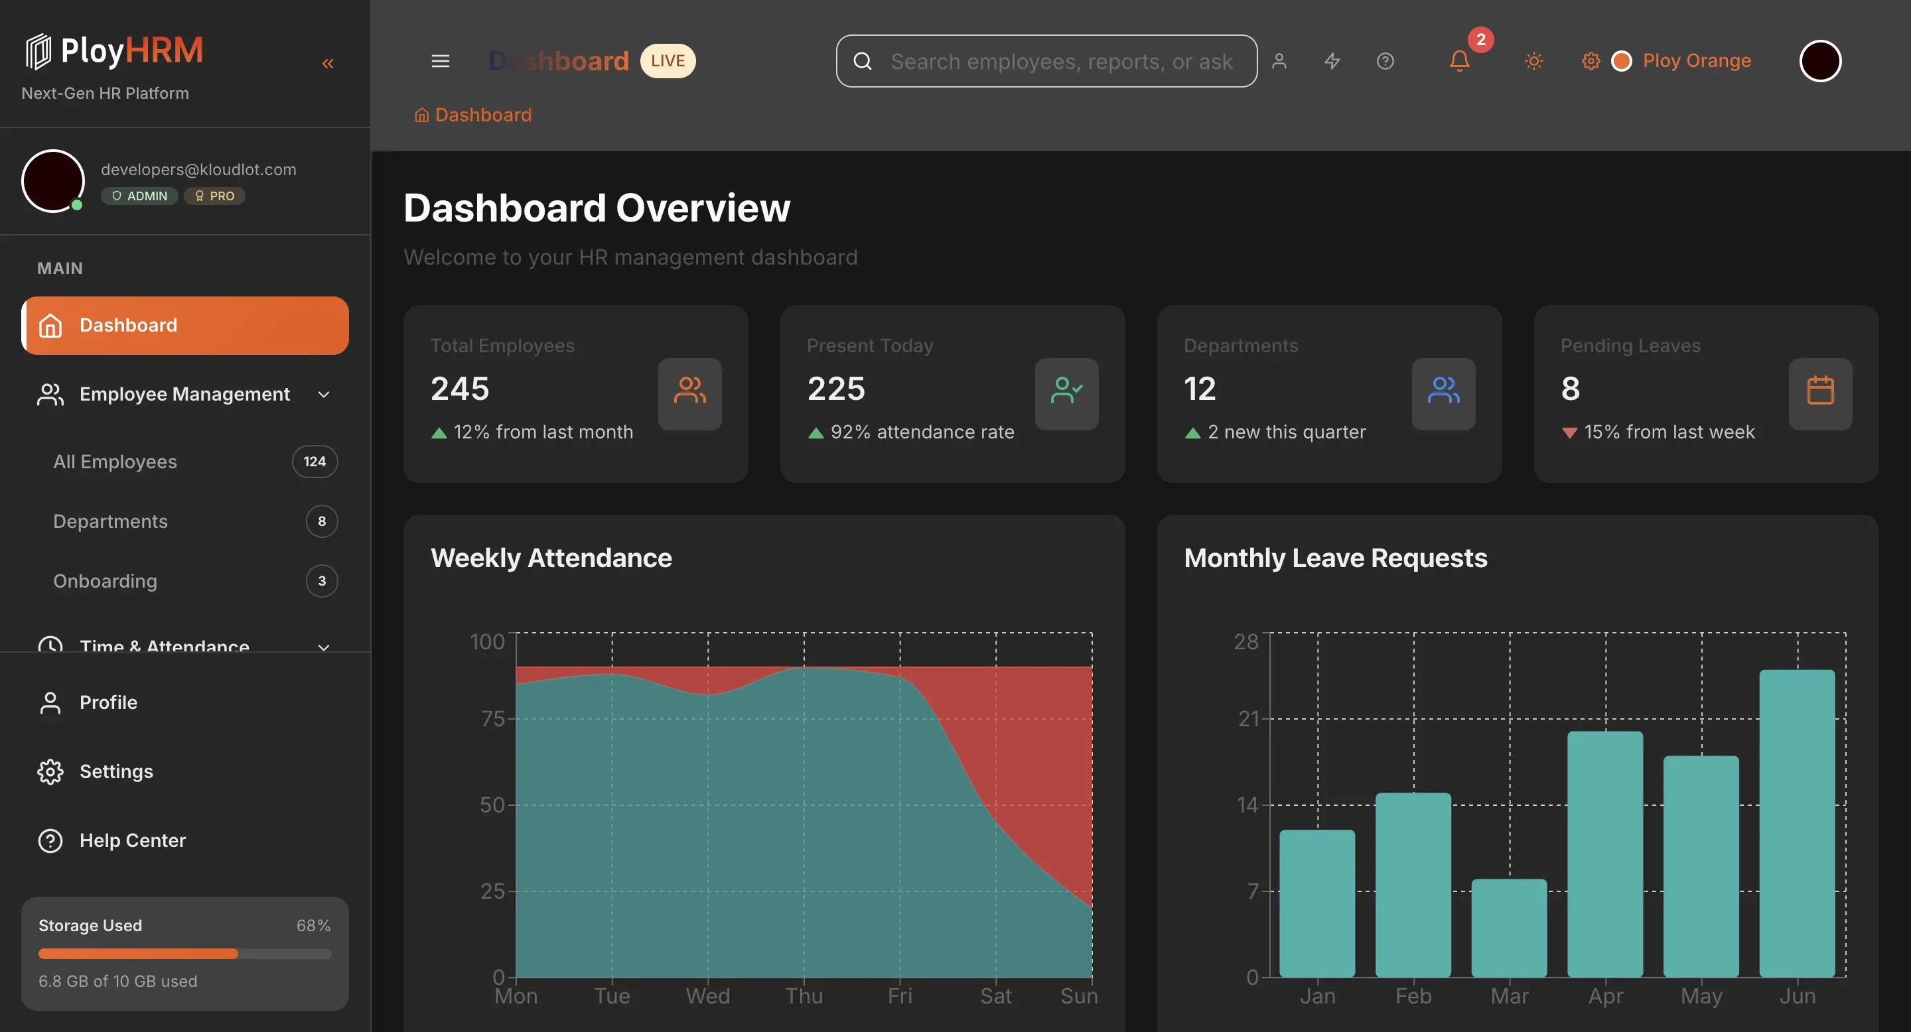
Task: Click the quick actions lightning bolt icon
Action: [x=1332, y=61]
